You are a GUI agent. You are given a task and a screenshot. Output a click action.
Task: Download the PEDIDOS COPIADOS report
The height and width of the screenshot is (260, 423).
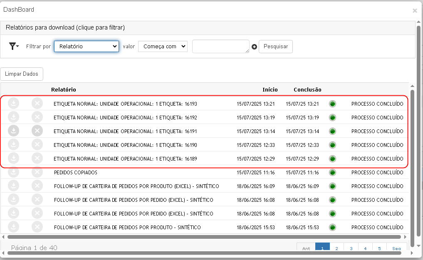point(13,172)
